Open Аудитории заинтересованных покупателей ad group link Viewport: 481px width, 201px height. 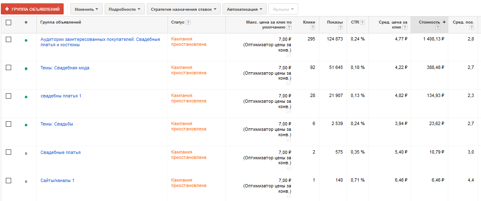[x=100, y=42]
